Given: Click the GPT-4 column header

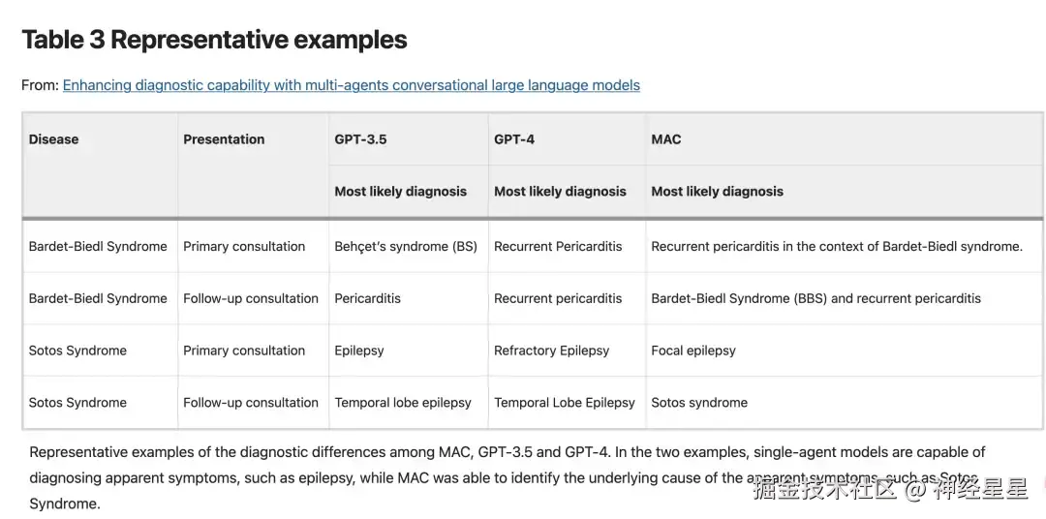Looking at the screenshot, I should [x=514, y=139].
